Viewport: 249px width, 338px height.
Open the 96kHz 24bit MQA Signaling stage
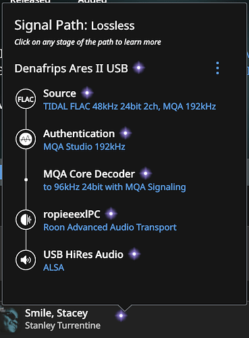click(115, 187)
